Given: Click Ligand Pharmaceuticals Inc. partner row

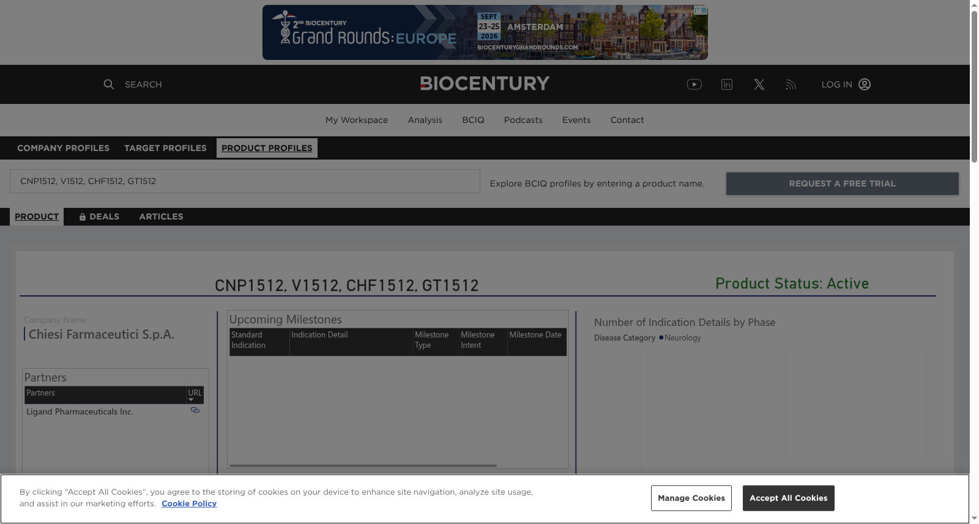Looking at the screenshot, I should coord(80,411).
